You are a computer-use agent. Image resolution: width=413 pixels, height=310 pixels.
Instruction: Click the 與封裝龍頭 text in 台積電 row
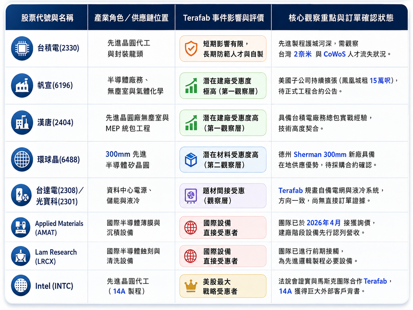pos(125,54)
